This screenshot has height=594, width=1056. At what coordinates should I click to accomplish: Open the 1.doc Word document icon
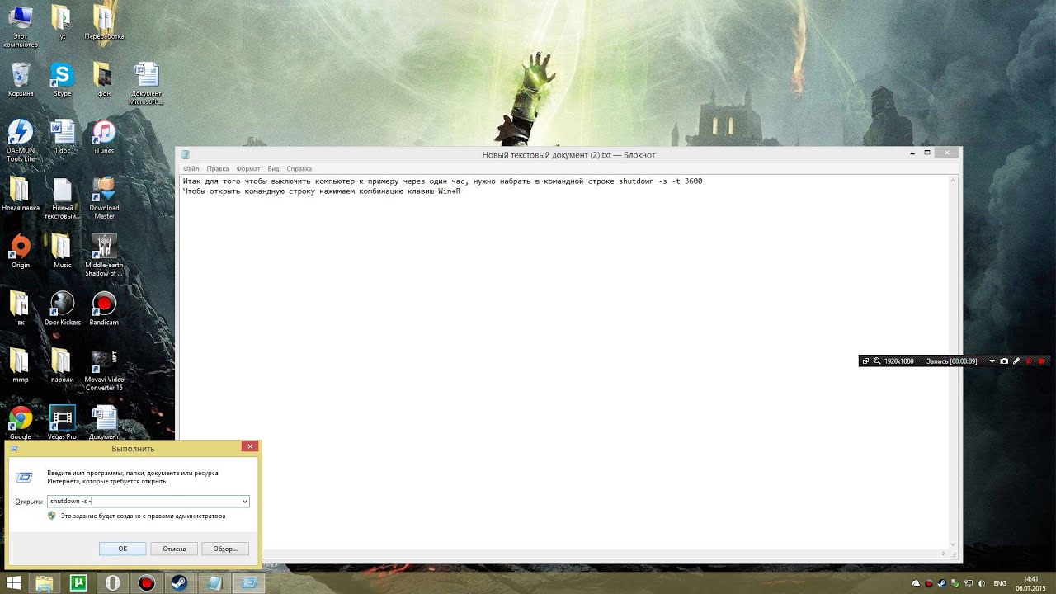click(62, 137)
